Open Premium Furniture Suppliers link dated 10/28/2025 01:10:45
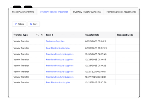149x106 pixels. tap(60, 60)
